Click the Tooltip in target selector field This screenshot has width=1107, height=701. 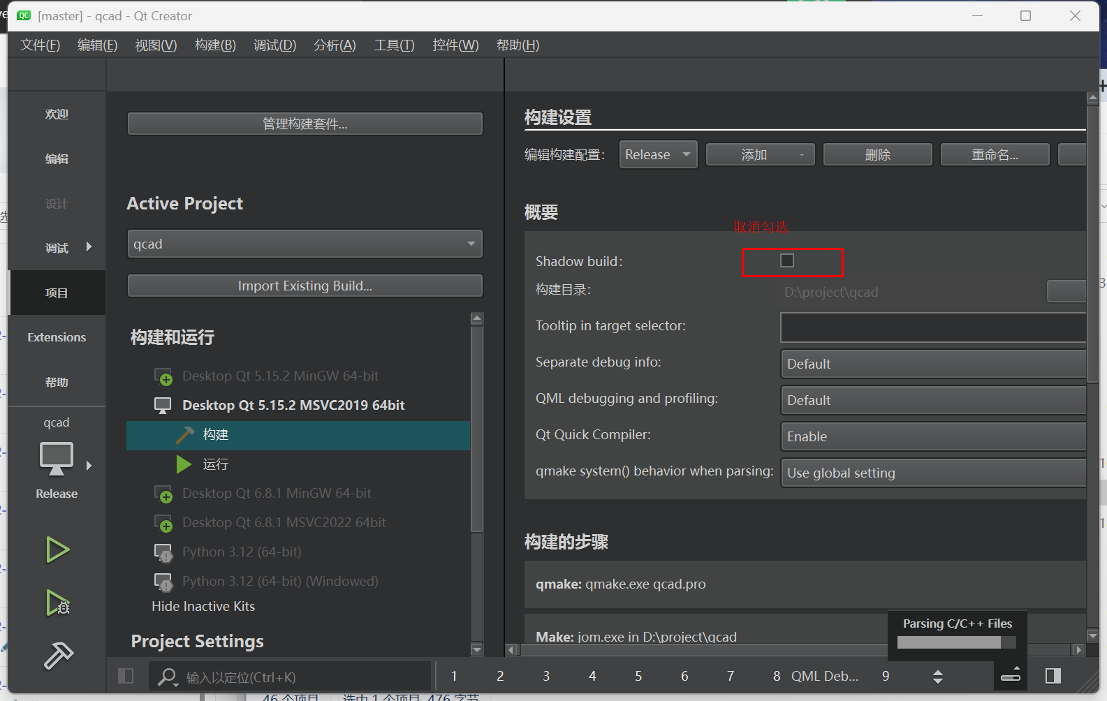click(932, 327)
